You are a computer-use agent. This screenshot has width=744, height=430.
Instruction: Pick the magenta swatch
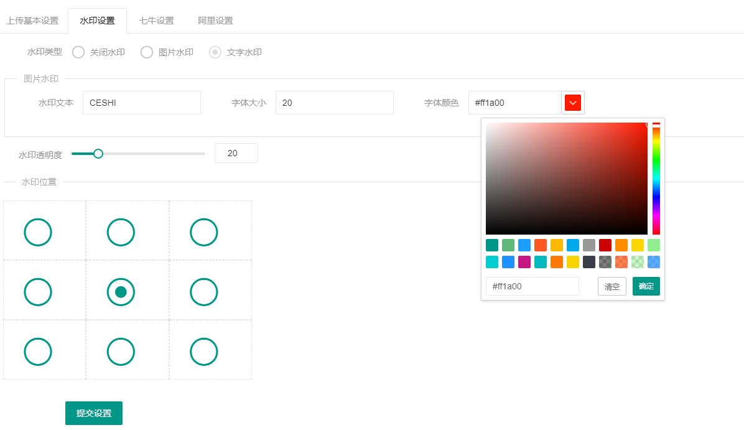(524, 261)
